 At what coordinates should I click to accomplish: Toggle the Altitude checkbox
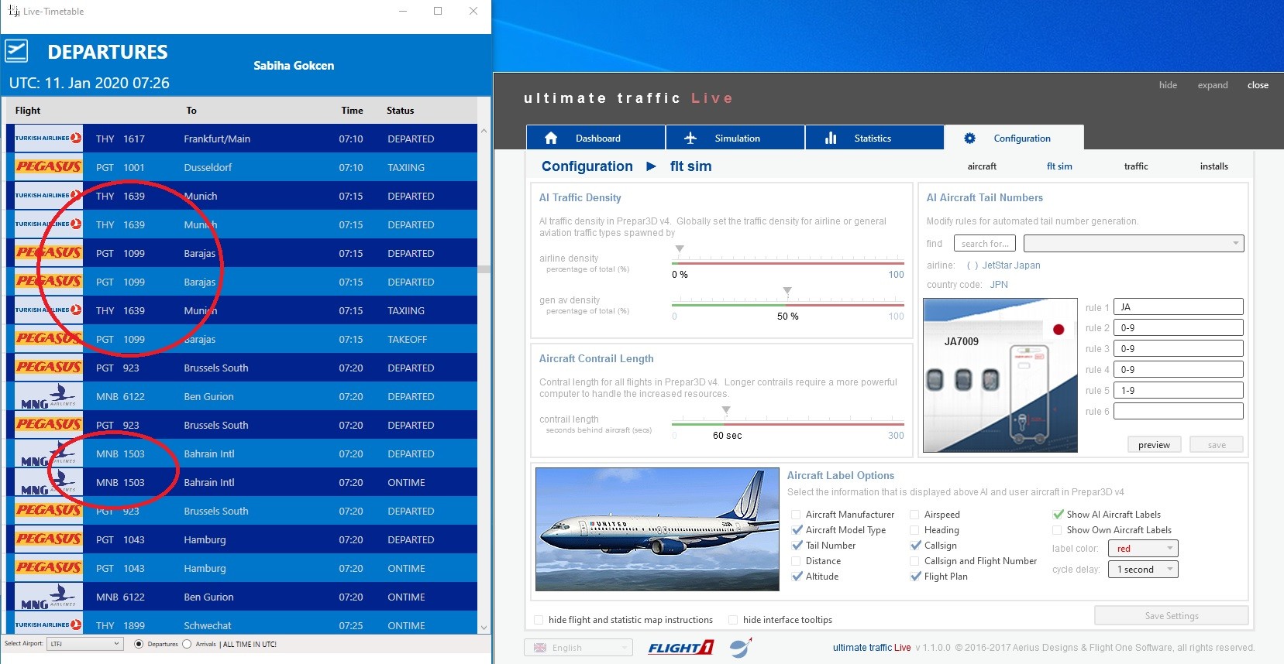coord(797,577)
